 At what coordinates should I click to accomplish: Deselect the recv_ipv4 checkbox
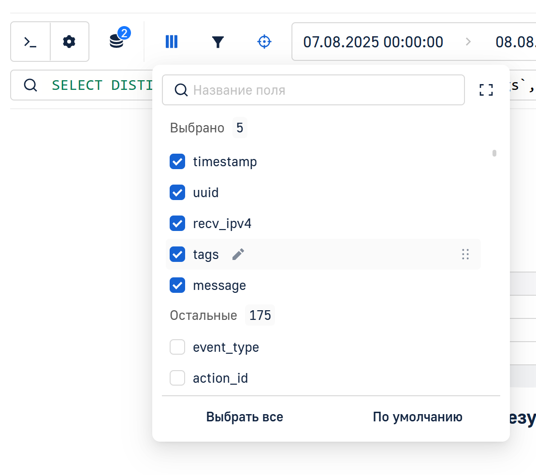[x=177, y=223]
